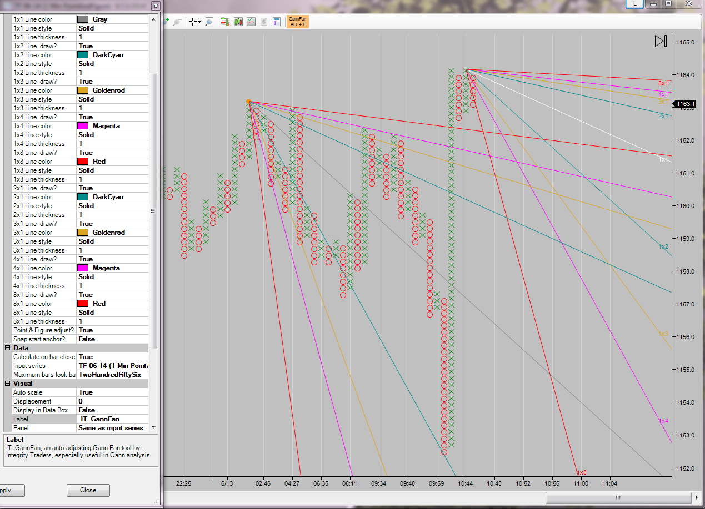Edit the Label IT_GannFan field
Screen dimensions: 705x509
[112, 419]
